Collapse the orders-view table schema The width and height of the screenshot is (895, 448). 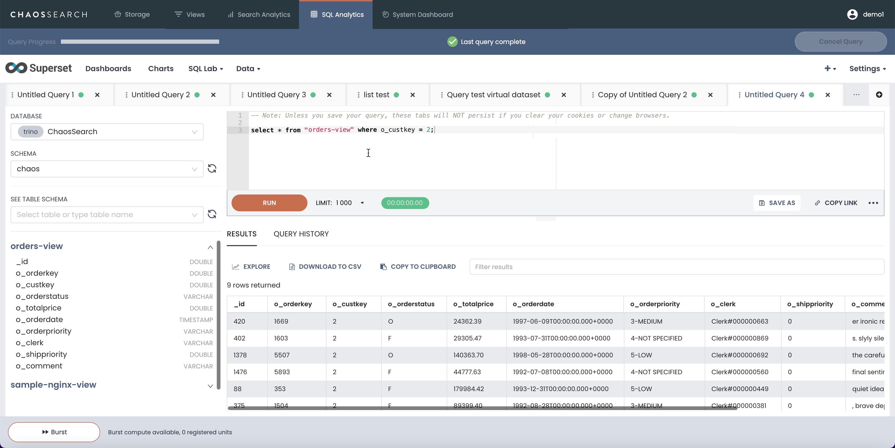pyautogui.click(x=210, y=247)
